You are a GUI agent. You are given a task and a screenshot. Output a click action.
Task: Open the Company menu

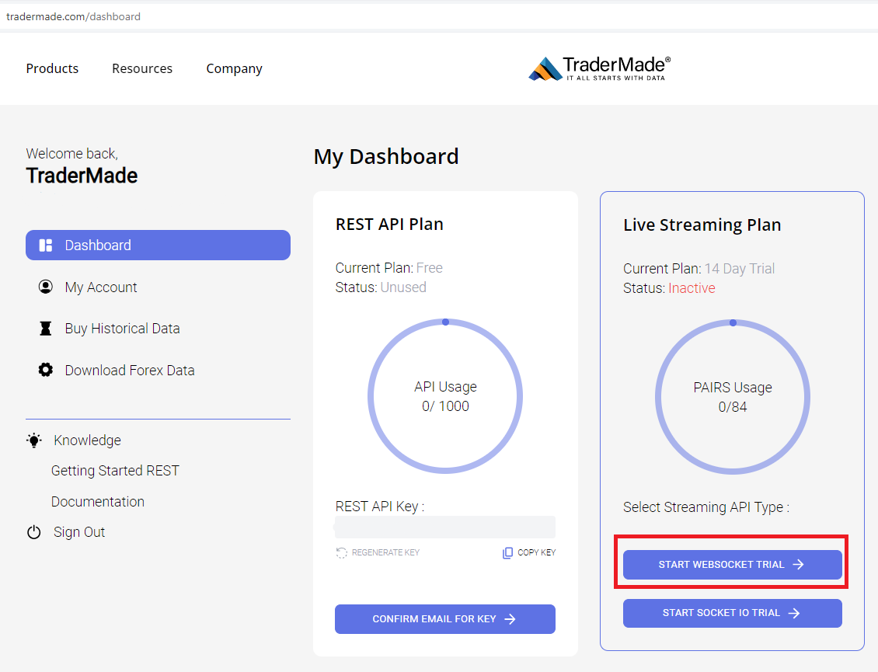click(234, 68)
